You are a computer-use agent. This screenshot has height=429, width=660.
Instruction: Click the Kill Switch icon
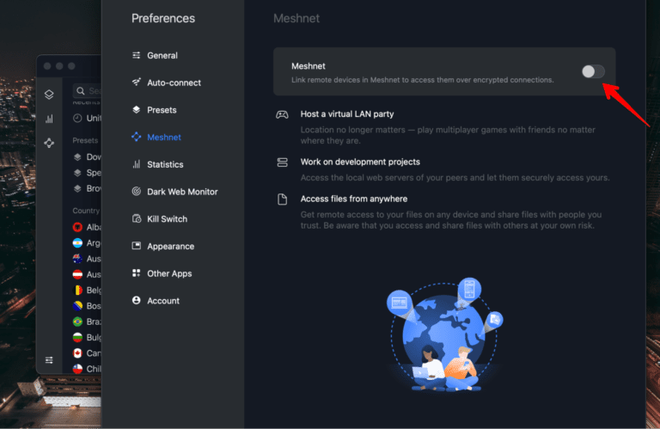[136, 219]
